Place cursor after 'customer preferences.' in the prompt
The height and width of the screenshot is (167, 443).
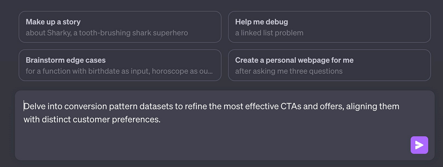[161, 120]
